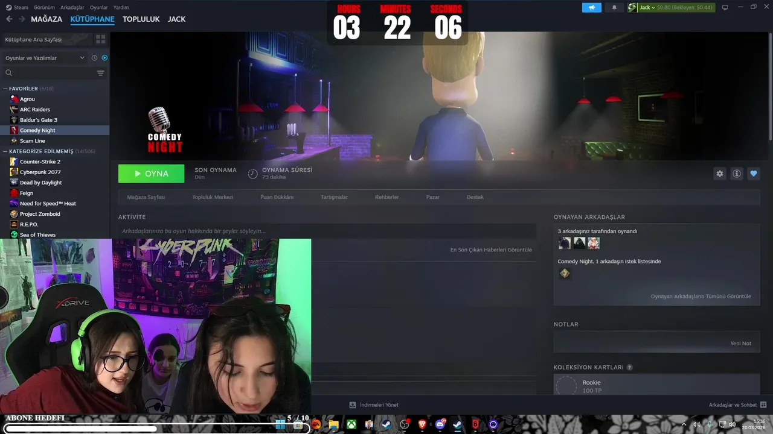Collapse the FAVORİLER category
The image size is (773, 434).
(x=6, y=89)
